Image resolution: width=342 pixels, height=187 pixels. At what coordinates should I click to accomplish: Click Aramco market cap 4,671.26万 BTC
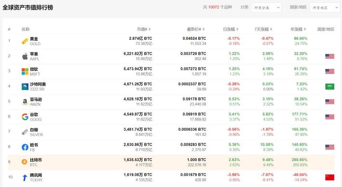pyautogui.click(x=138, y=84)
